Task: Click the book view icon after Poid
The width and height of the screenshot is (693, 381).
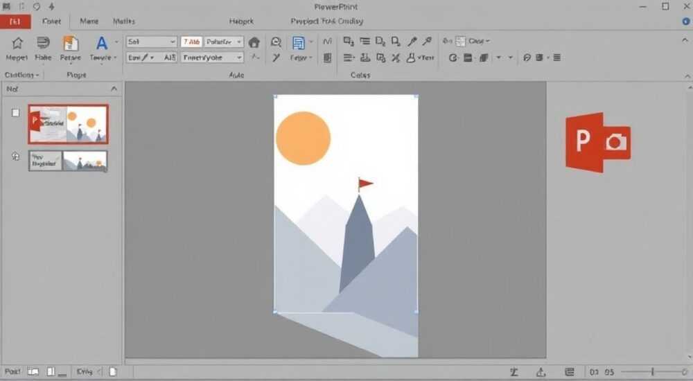Action: [x=33, y=372]
